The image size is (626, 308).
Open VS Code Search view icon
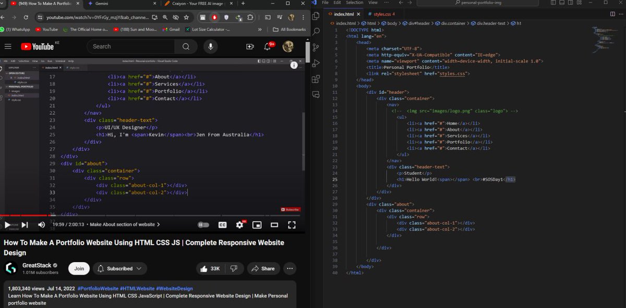click(x=316, y=32)
